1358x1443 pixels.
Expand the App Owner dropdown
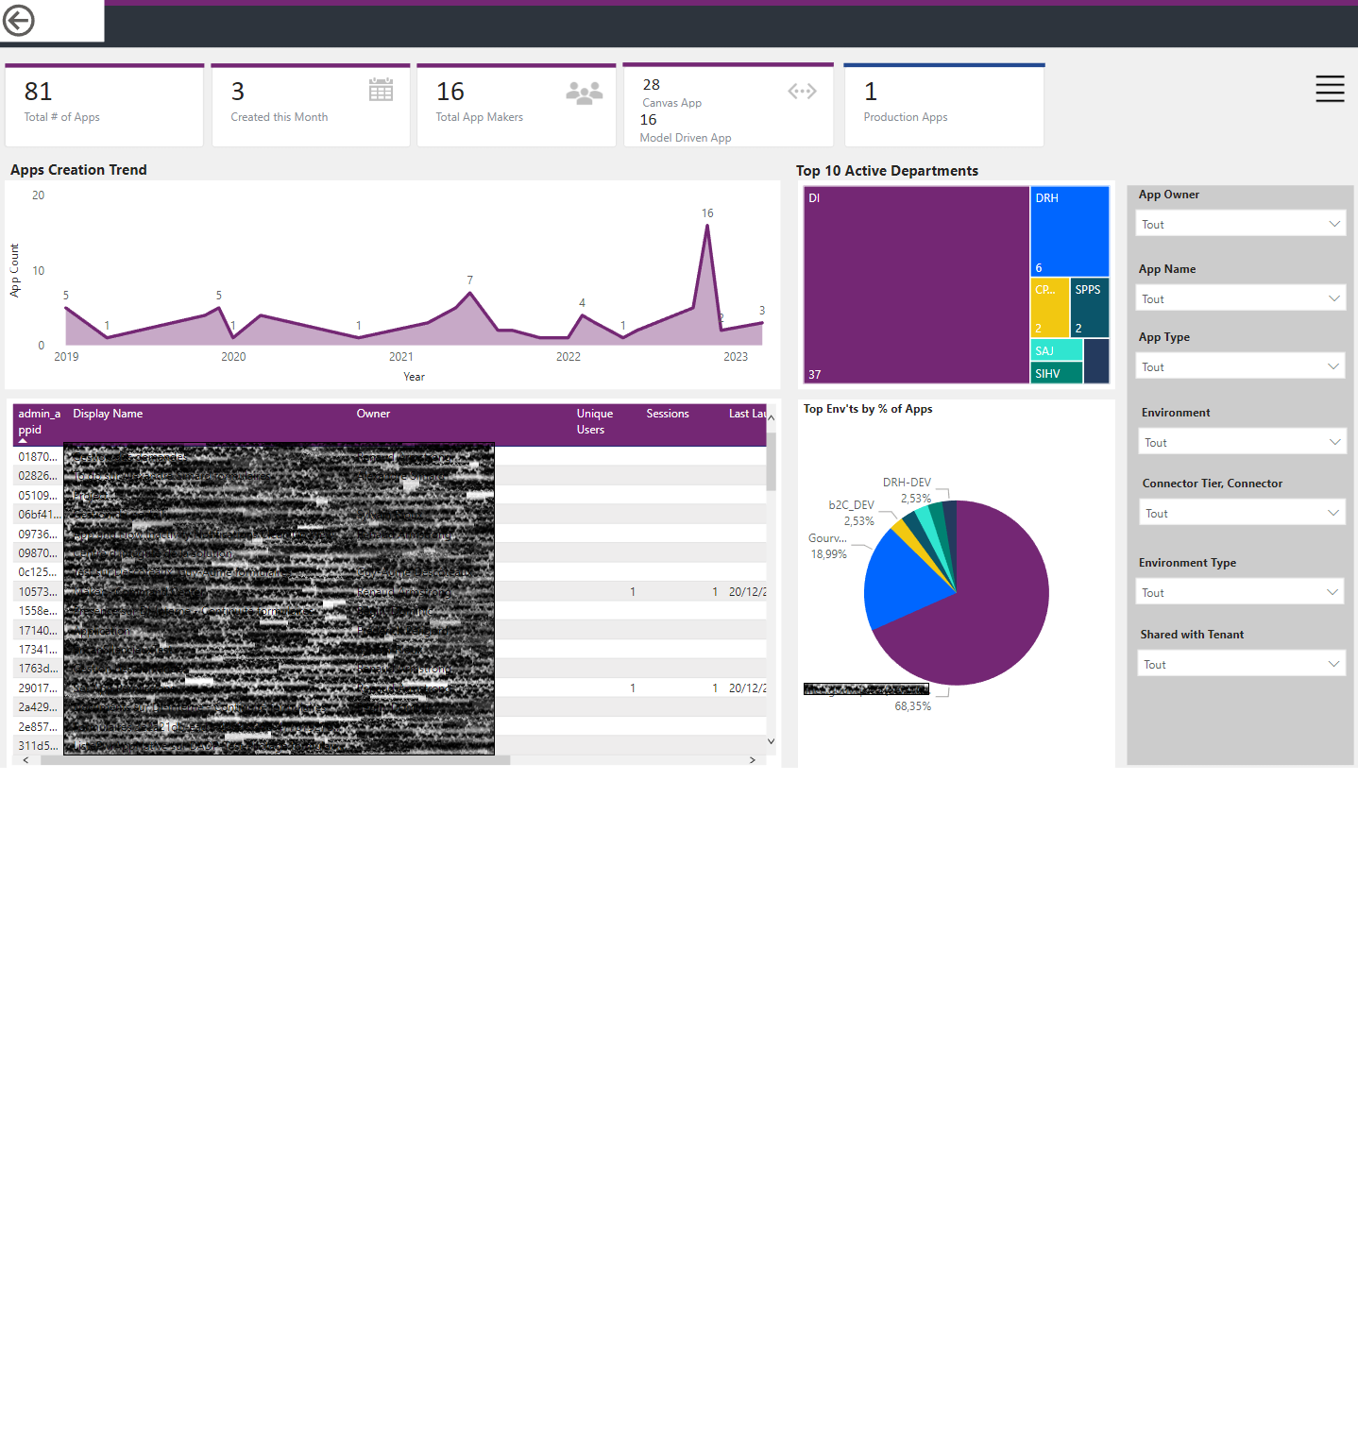tap(1240, 224)
